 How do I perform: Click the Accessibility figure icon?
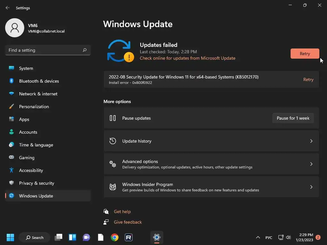(x=11, y=170)
